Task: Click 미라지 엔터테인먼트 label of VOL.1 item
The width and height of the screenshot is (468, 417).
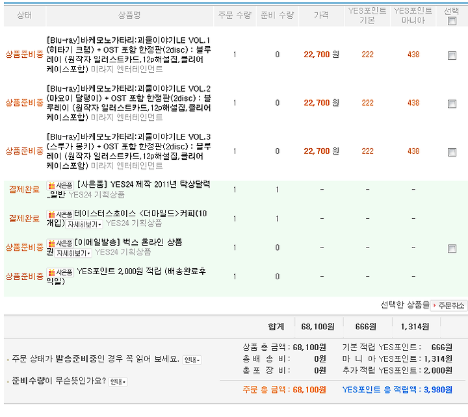Action: coord(127,69)
